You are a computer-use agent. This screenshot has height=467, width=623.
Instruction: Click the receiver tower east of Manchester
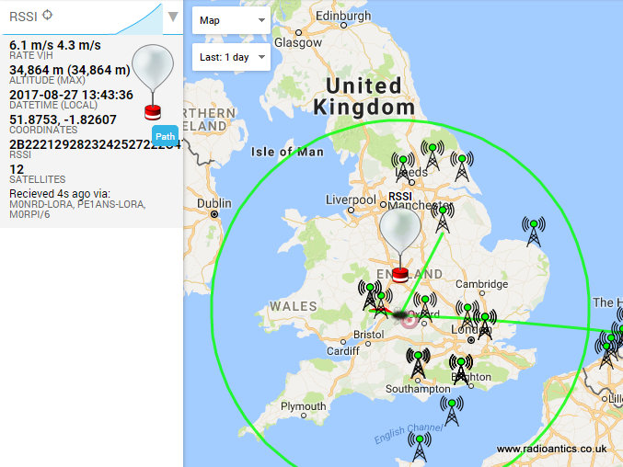click(x=443, y=218)
